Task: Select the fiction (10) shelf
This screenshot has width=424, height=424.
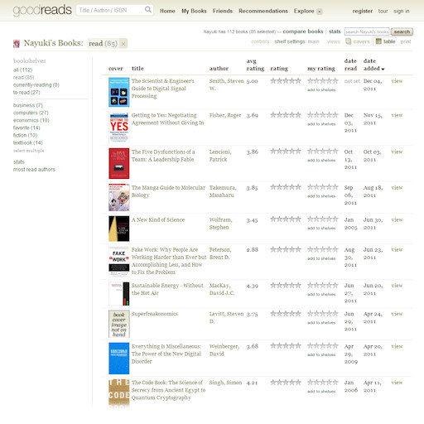Action: coord(25,135)
